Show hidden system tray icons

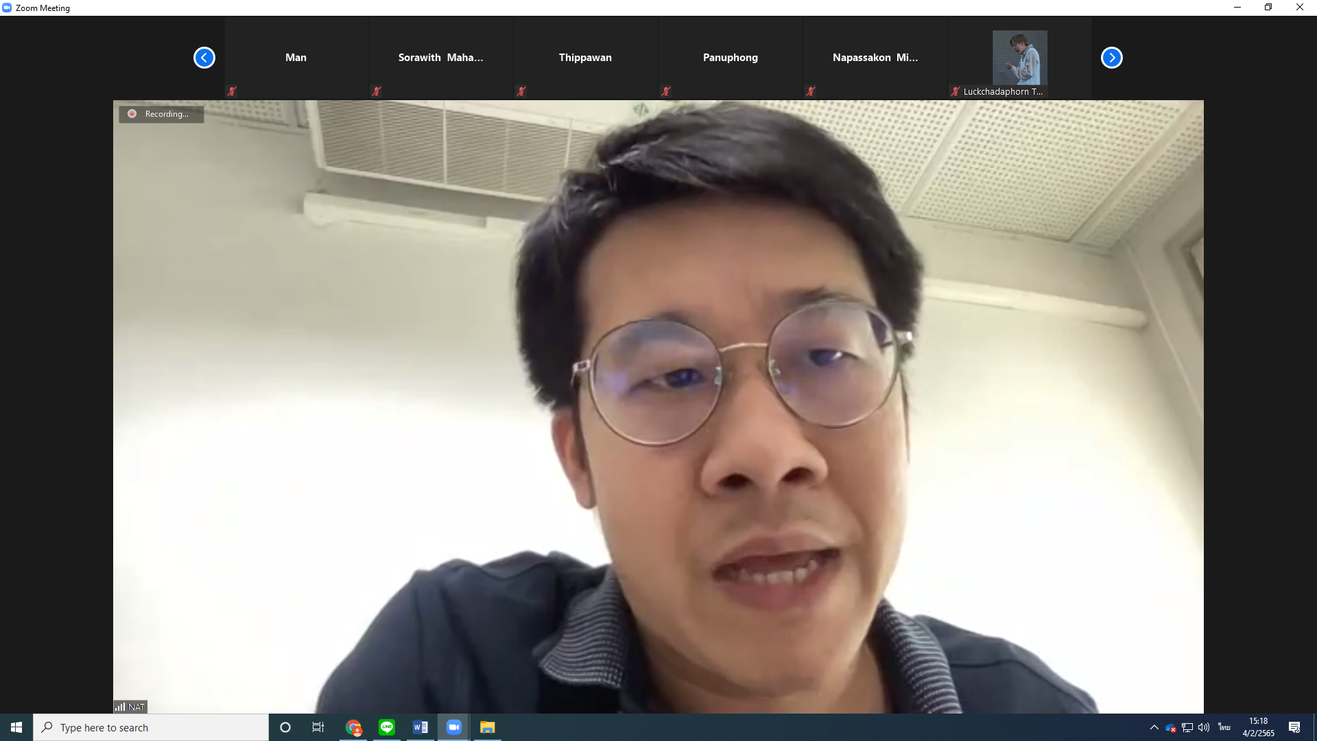tap(1154, 727)
